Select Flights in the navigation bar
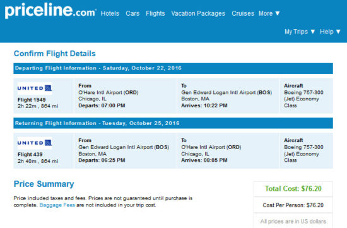This screenshot has width=347, height=228. coord(155,13)
